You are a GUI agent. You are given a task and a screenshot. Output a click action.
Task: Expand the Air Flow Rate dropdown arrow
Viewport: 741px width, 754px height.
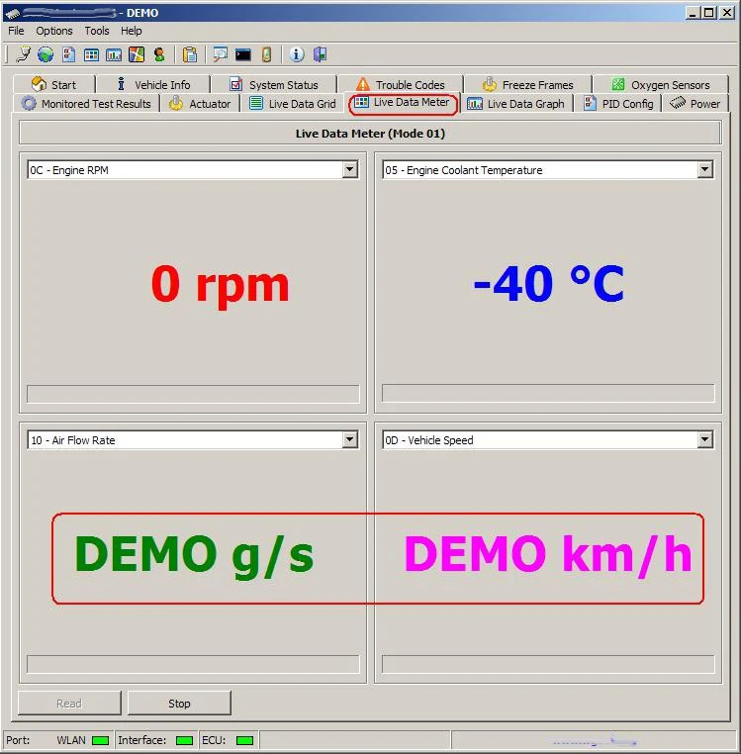(349, 440)
